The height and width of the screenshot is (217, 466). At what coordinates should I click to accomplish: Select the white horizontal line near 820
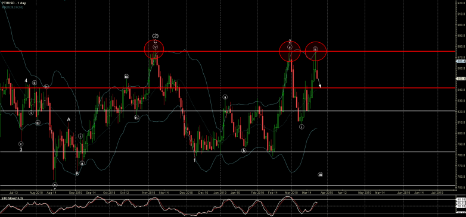coord(228,111)
